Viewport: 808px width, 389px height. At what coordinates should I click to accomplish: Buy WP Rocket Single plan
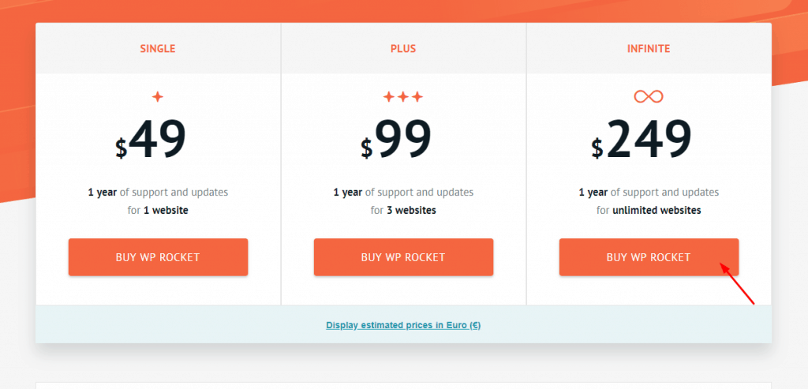pos(158,257)
